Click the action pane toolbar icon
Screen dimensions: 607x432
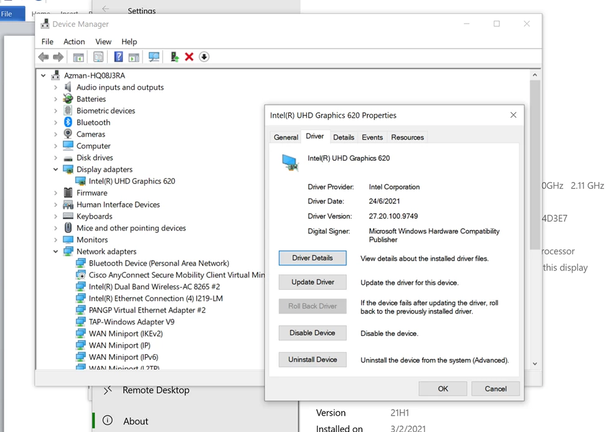click(134, 57)
